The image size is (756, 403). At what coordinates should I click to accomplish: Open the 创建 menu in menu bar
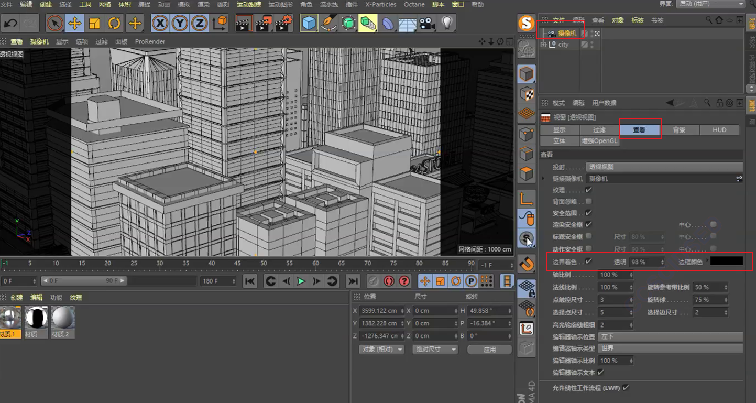(46, 4)
